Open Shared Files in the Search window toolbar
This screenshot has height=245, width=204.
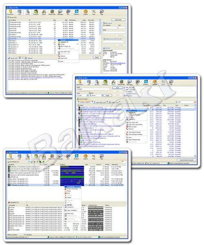121,82
